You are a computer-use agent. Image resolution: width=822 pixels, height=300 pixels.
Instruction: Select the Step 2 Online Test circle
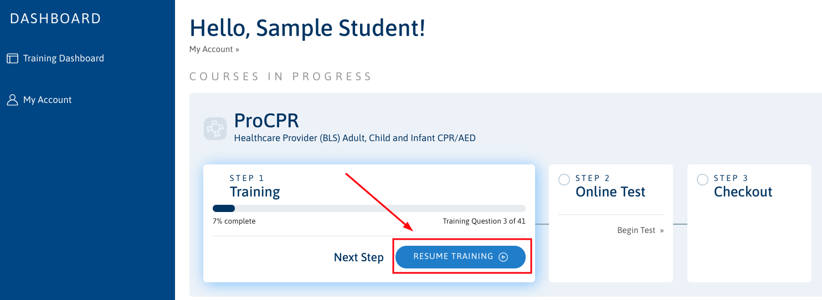point(564,179)
